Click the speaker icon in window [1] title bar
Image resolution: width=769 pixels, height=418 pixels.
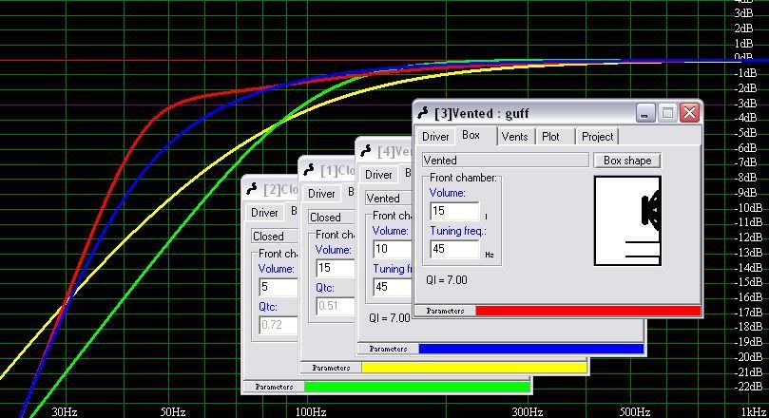(x=309, y=170)
